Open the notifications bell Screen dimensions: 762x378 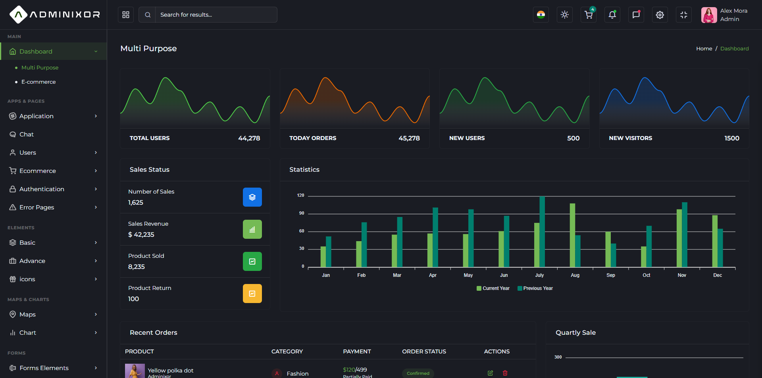click(x=612, y=15)
